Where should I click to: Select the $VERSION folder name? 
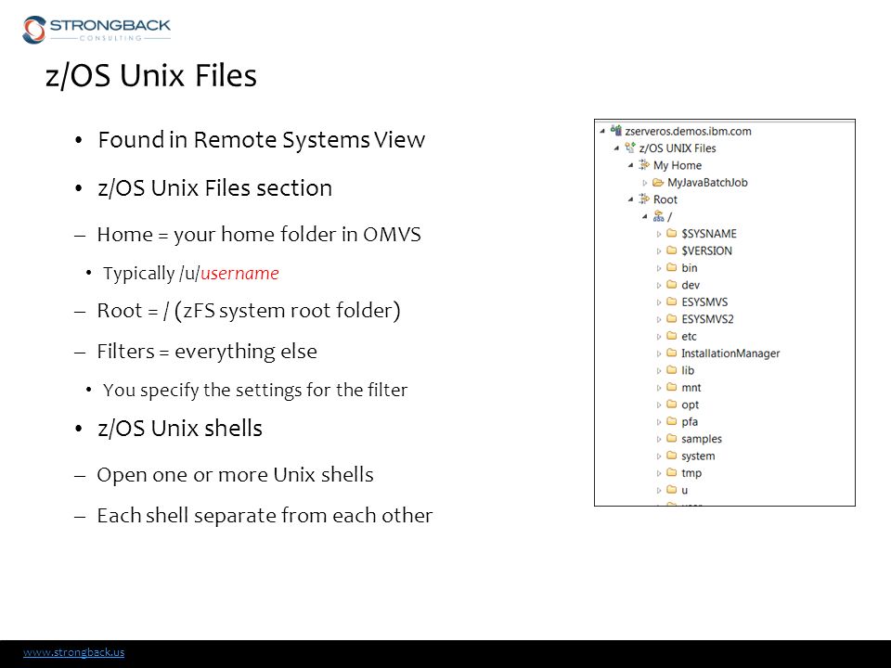pos(707,250)
